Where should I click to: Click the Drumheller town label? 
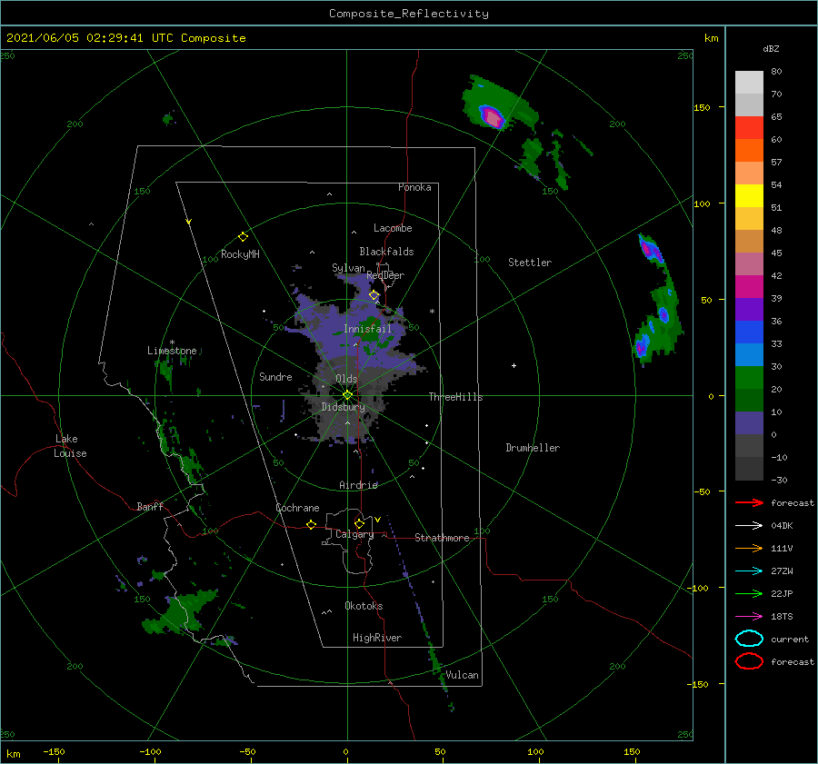point(533,448)
